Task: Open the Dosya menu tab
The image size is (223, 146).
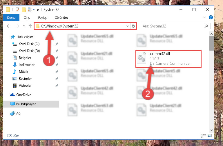Action: tap(11, 18)
